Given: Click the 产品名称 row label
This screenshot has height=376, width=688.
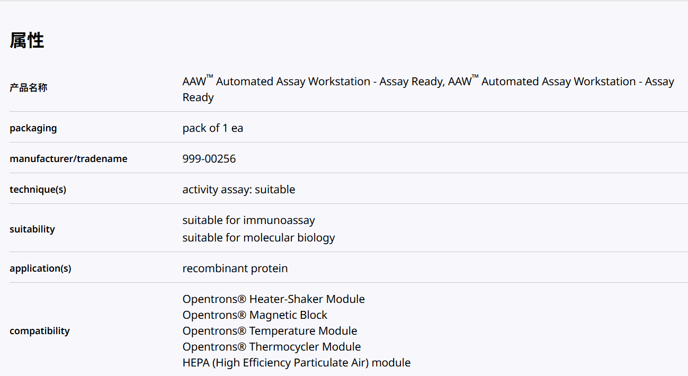Looking at the screenshot, I should [x=29, y=88].
